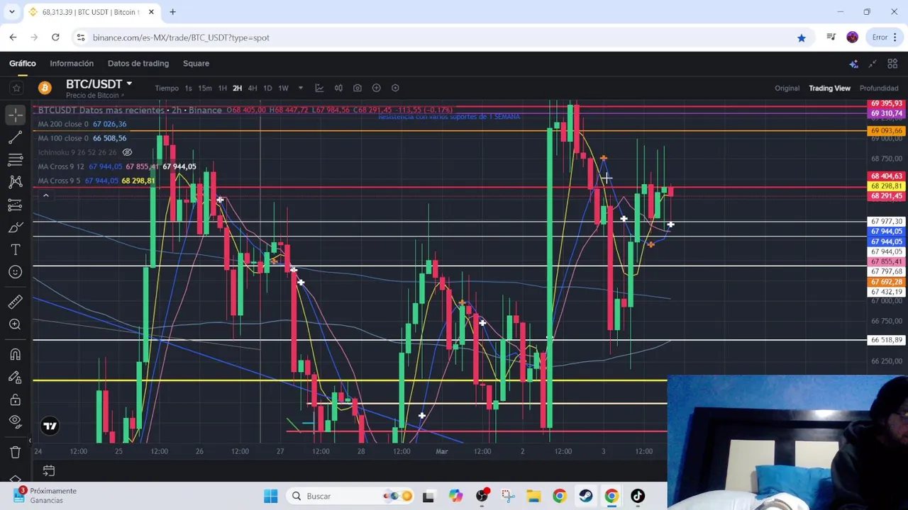Select the 1s time interval
The width and height of the screenshot is (908, 510).
(x=188, y=88)
